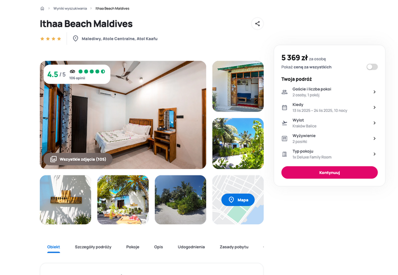The image size is (398, 275).
Task: Click the guests icon in trip panel
Action: 285,92
